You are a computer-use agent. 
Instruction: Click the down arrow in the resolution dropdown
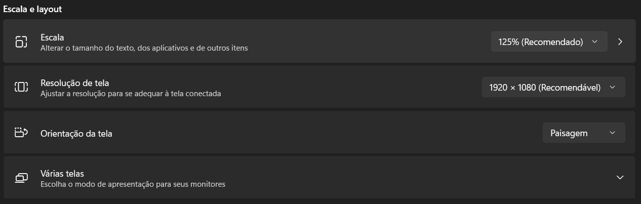point(612,88)
